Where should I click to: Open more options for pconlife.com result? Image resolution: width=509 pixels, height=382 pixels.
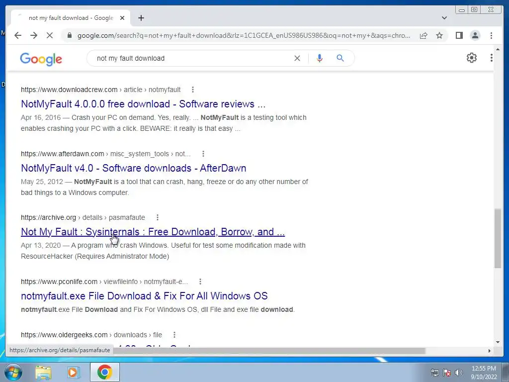pyautogui.click(x=200, y=282)
